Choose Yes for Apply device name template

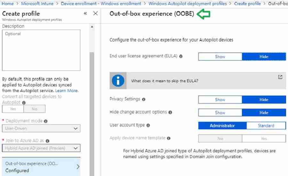pyautogui.click(x=264, y=138)
